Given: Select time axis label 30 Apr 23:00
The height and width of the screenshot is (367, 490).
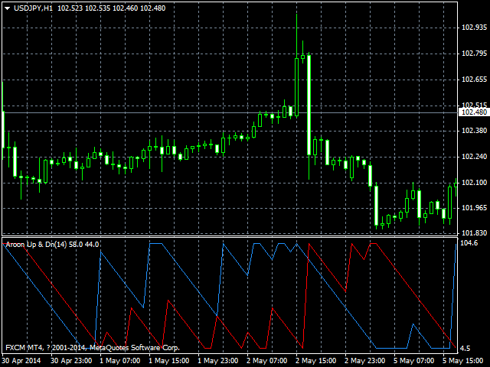Looking at the screenshot, I should pyautogui.click(x=71, y=361).
